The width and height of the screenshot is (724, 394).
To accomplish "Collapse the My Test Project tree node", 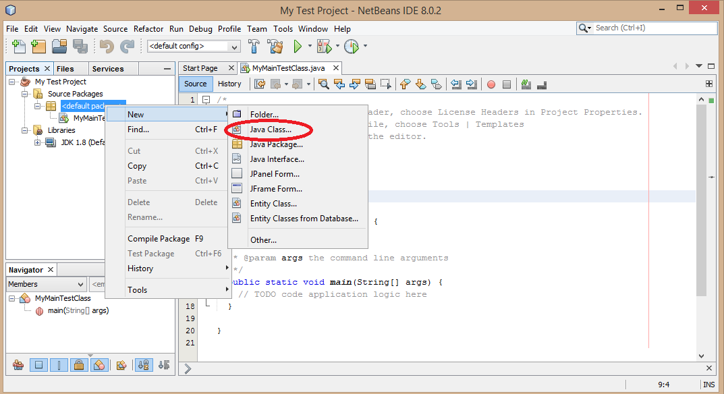I will pyautogui.click(x=12, y=82).
